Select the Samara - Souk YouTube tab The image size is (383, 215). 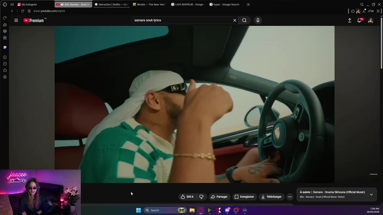pyautogui.click(x=73, y=4)
